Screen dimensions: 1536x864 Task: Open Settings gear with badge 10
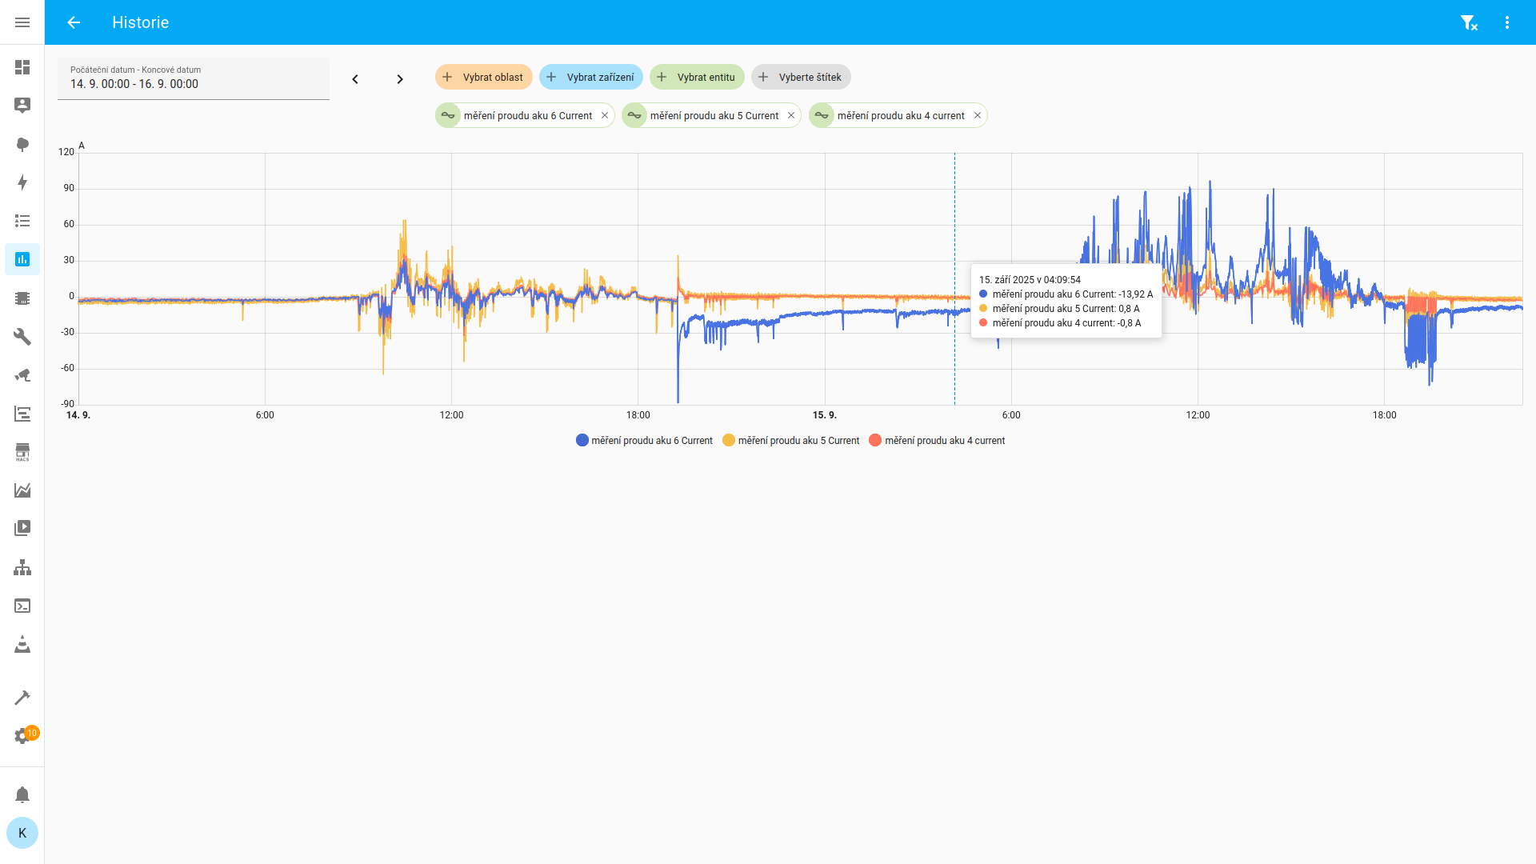[22, 736]
